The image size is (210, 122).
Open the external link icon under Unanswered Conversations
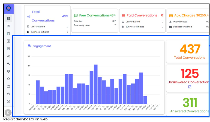click(190, 87)
